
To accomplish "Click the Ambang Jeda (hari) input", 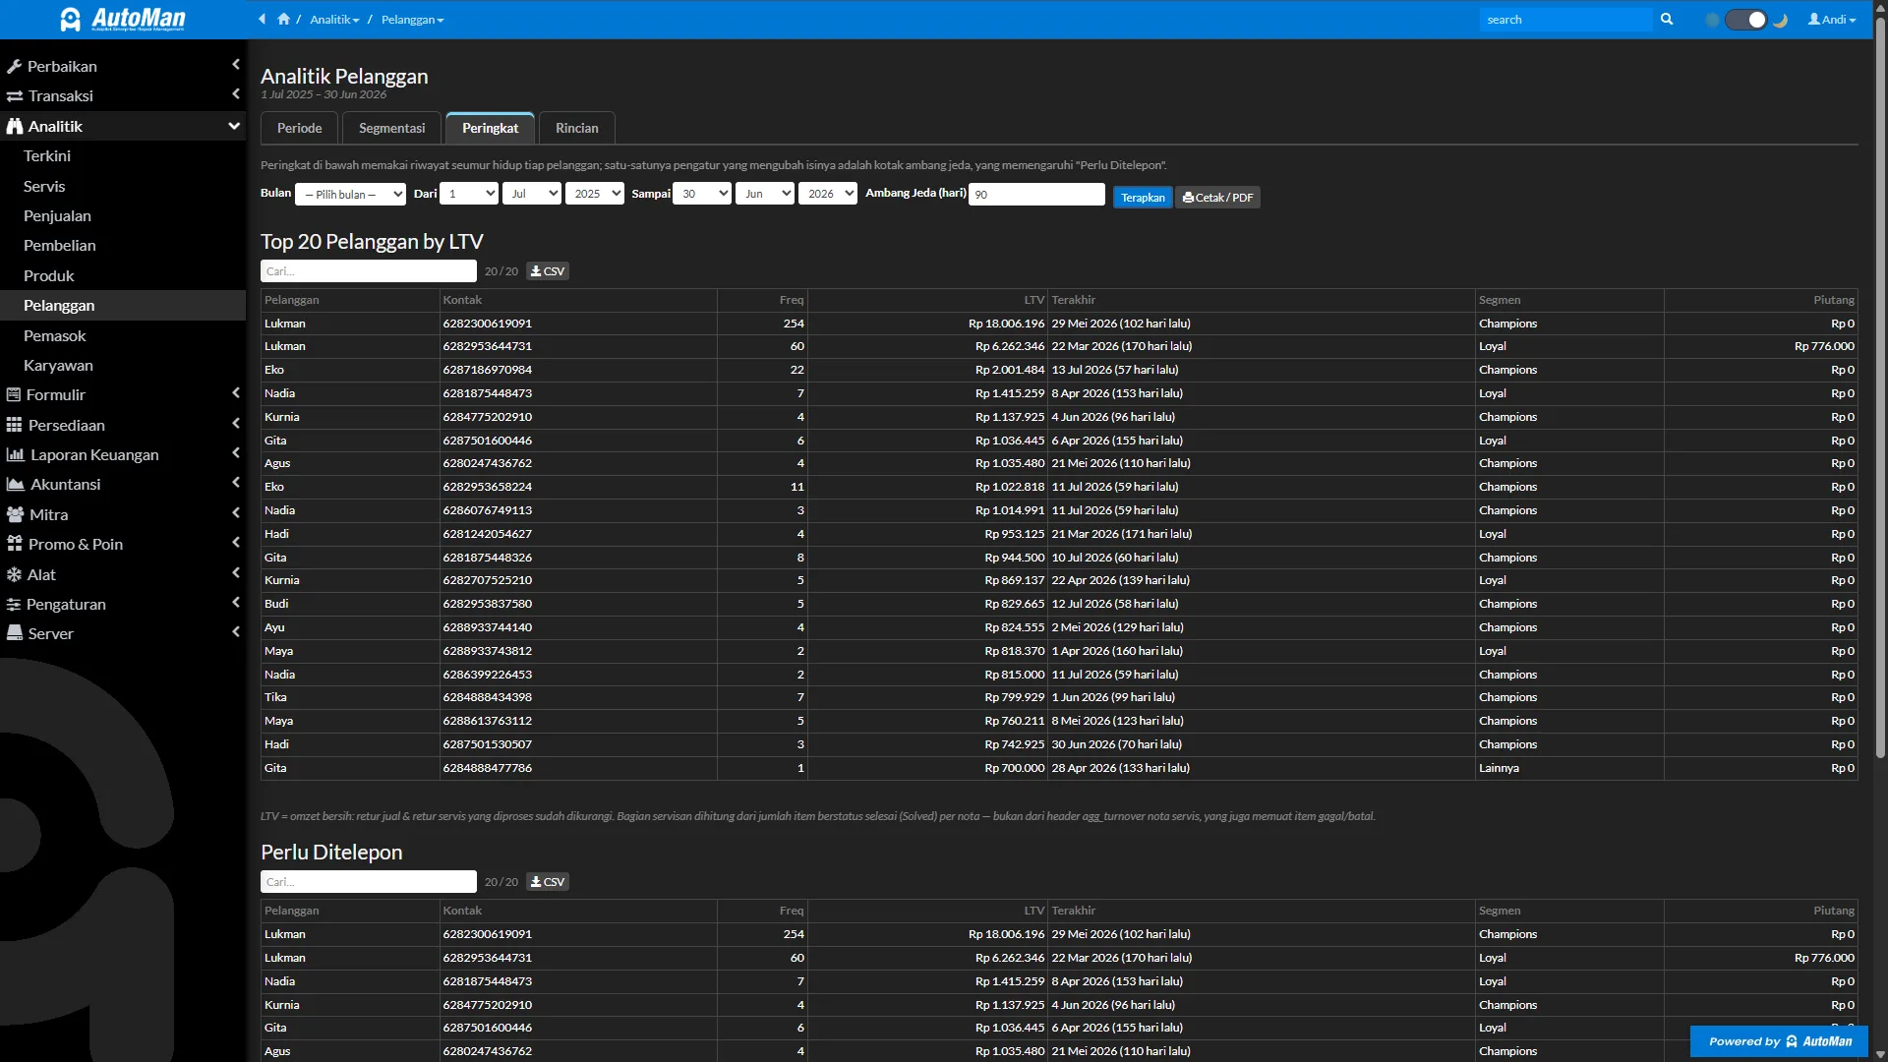I will pyautogui.click(x=1036, y=194).
